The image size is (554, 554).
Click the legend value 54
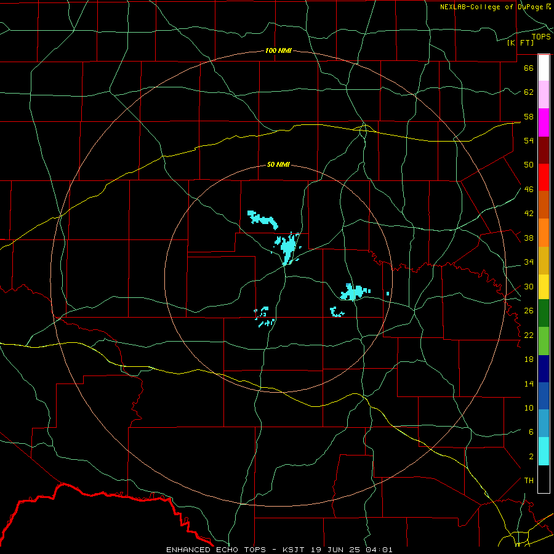click(529, 140)
